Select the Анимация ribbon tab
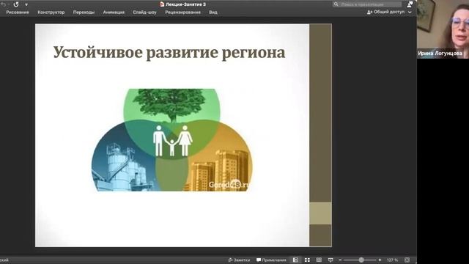 (x=114, y=12)
